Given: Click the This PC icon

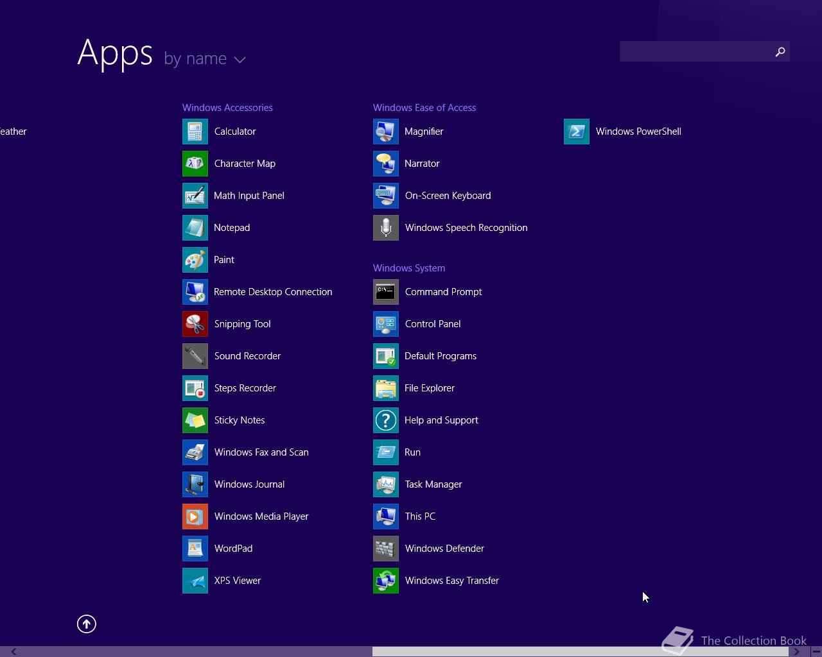Looking at the screenshot, I should point(386,516).
